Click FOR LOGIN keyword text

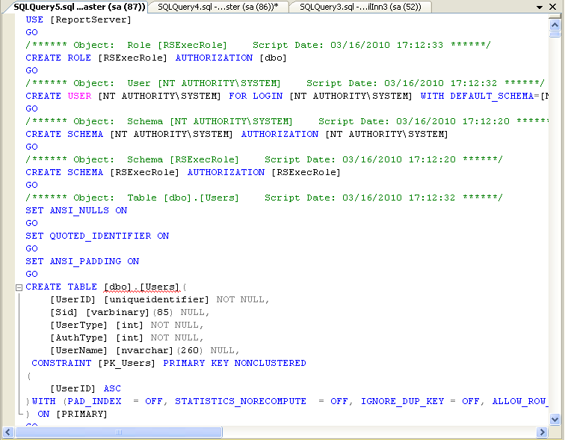pyautogui.click(x=256, y=96)
